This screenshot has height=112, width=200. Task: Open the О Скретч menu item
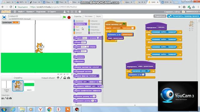(52, 12)
